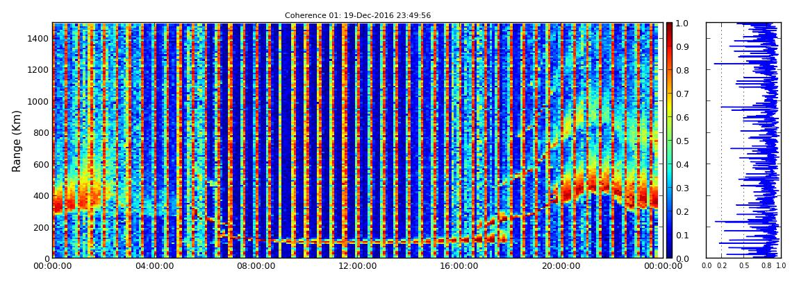
Task: Select the 1000 range tick label
Action: click(x=39, y=101)
